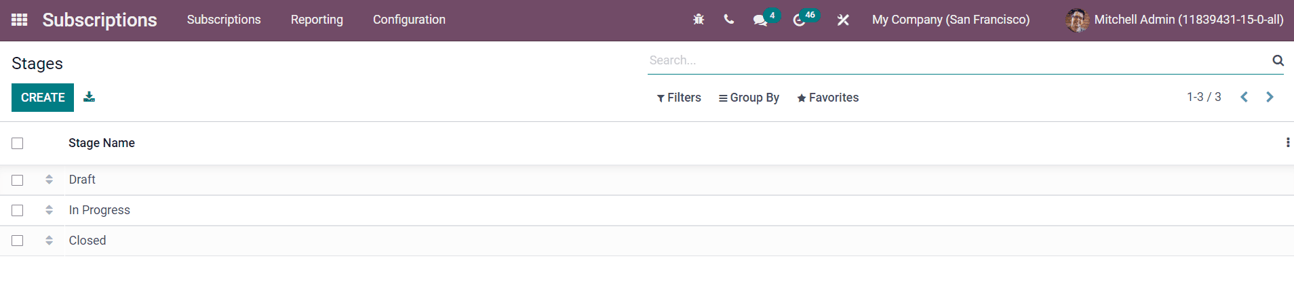1294x286 pixels.
Task: Click the 1-3 / 3 pager counter
Action: 1204,97
